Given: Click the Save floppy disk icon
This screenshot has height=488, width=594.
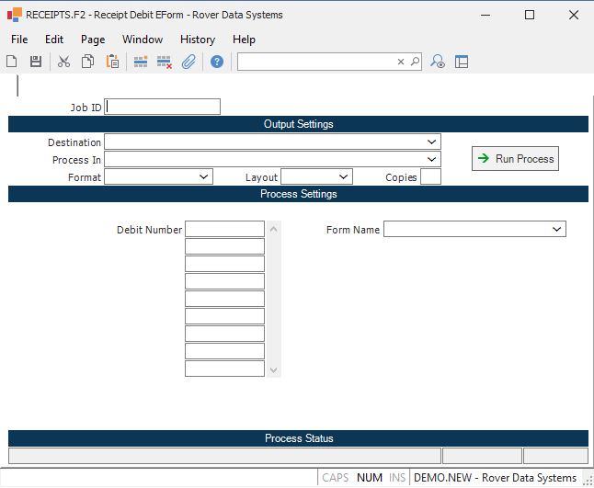Looking at the screenshot, I should pyautogui.click(x=36, y=62).
